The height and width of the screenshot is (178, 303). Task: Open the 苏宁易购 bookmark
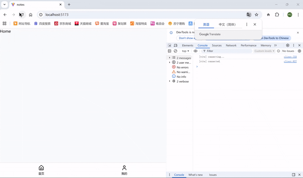point(177,24)
